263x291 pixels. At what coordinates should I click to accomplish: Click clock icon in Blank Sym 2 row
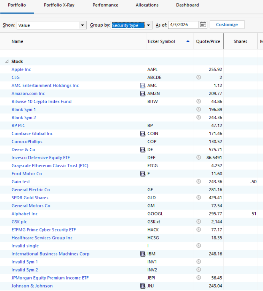click(198, 117)
